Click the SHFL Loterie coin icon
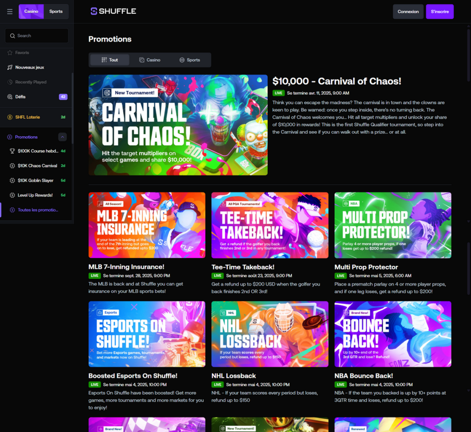The width and height of the screenshot is (471, 432). (10, 117)
